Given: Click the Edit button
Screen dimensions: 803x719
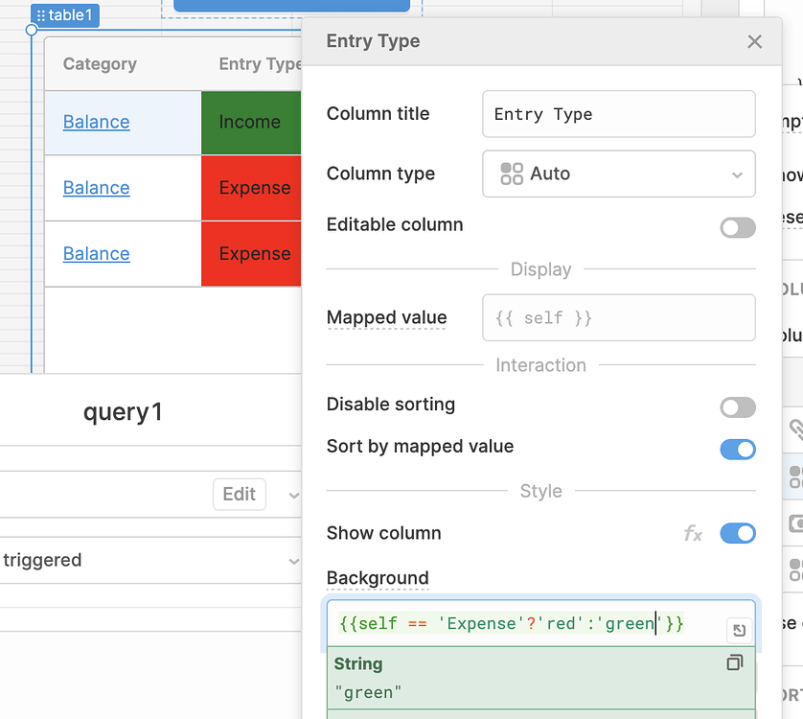Looking at the screenshot, I should (x=239, y=495).
